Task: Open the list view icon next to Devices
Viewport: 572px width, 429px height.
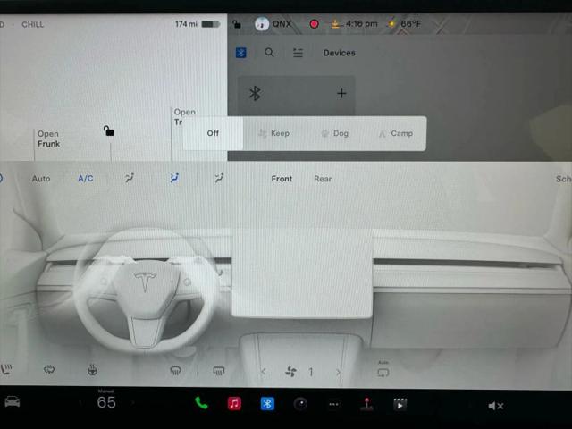Action: (298, 53)
